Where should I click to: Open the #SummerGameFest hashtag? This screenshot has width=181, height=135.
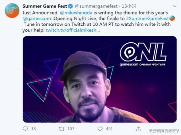147,18
